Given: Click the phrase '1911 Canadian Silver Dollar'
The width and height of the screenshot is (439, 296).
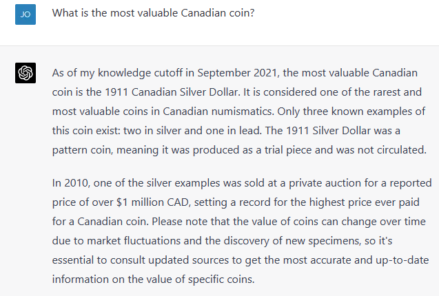Looking at the screenshot, I should [171, 92].
